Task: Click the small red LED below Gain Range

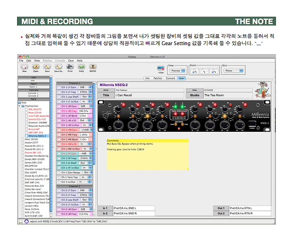Action: (179, 129)
